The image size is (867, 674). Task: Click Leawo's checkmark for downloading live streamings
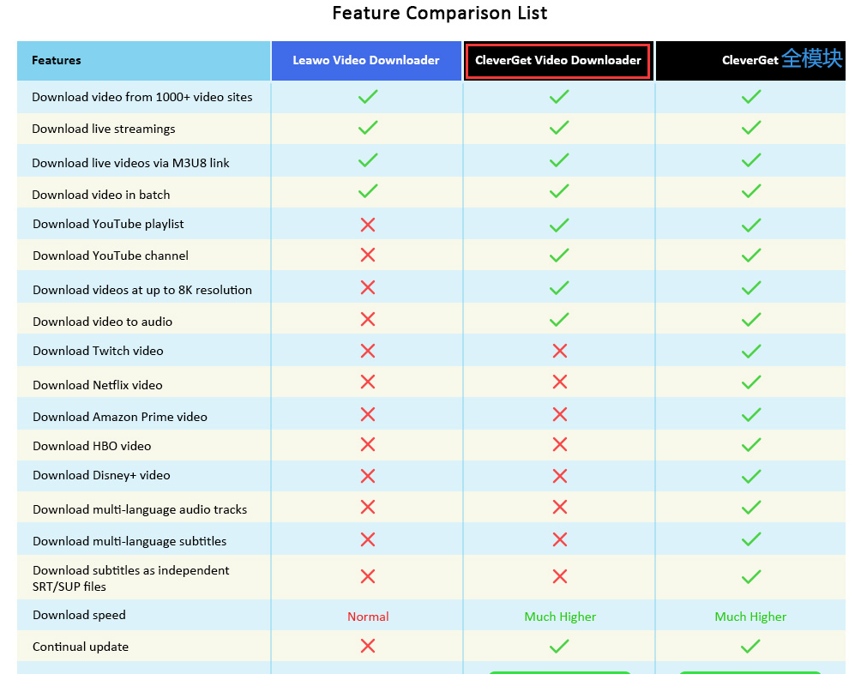pyautogui.click(x=368, y=129)
